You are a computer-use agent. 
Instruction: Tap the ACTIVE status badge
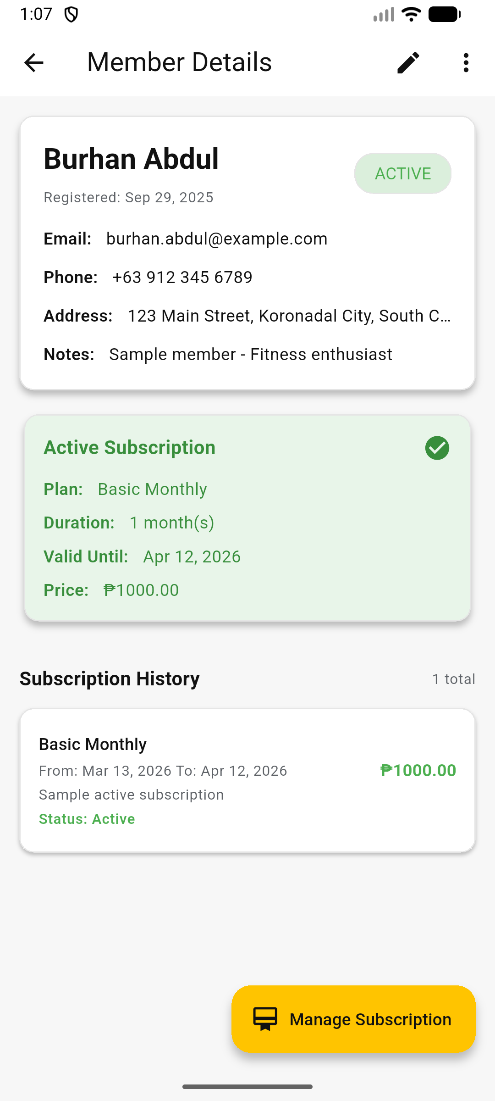pos(402,173)
